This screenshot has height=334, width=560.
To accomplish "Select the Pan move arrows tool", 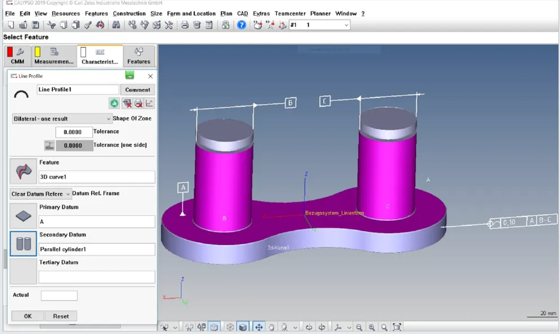I will click(x=258, y=327).
